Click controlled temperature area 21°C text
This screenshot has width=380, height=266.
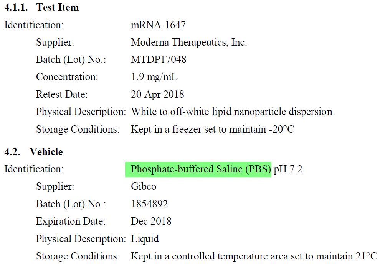pos(254,256)
